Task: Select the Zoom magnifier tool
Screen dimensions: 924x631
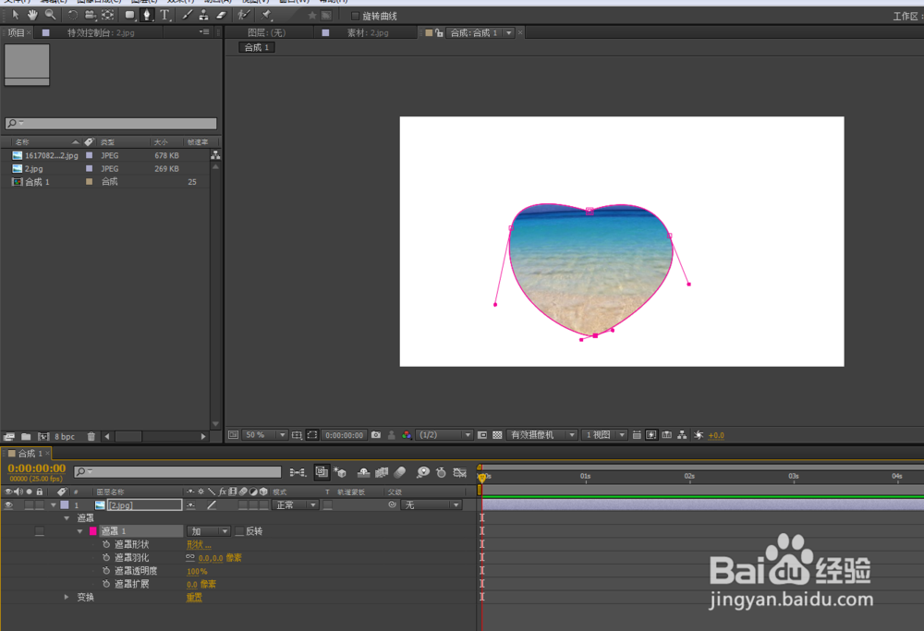Action: pos(51,15)
